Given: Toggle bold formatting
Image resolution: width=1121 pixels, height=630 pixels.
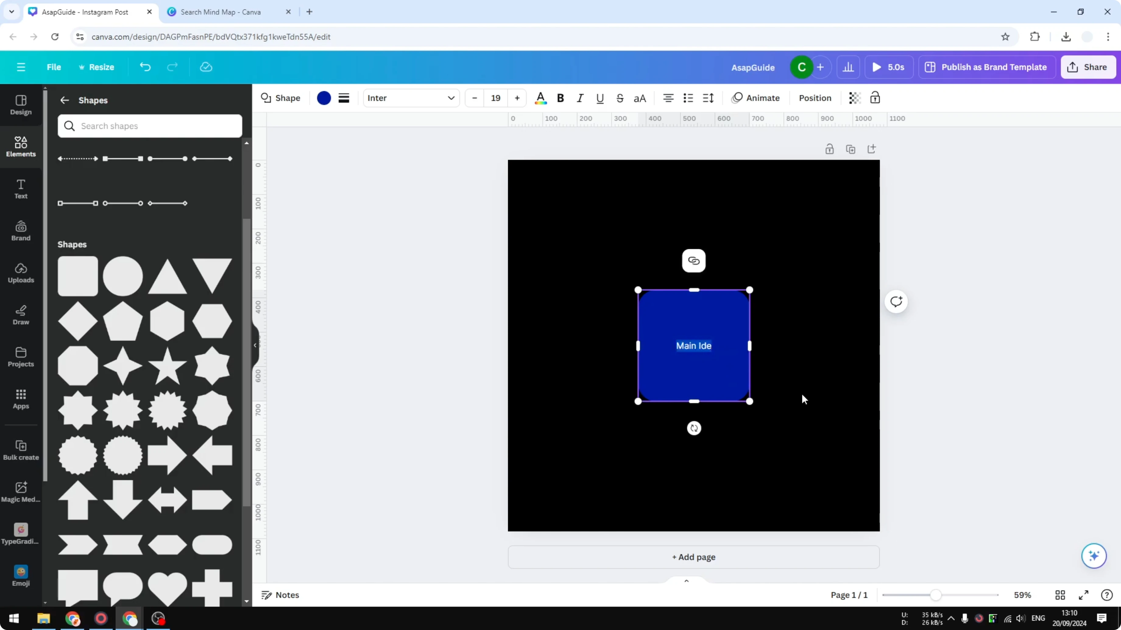Looking at the screenshot, I should (x=560, y=98).
